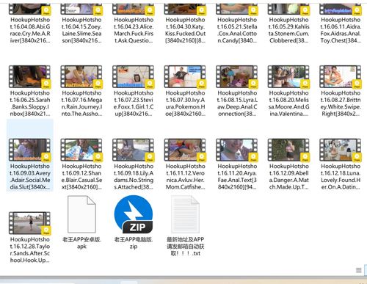Select the video file dated 16.04.15
Viewport: 367px width, 284px height.
coord(81,23)
